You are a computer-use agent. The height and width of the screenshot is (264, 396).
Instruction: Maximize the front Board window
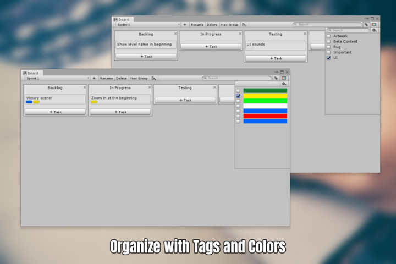tap(282, 72)
